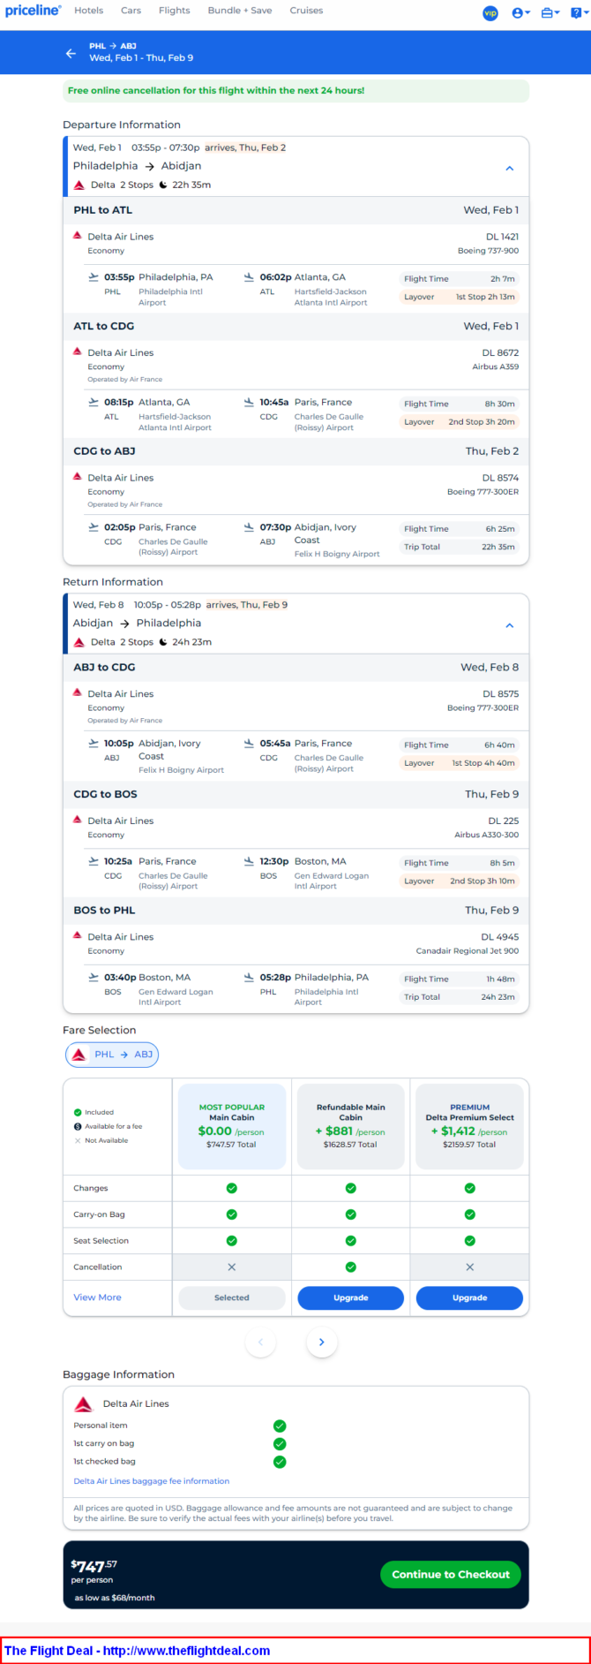The image size is (591, 1664).
Task: Click the back arrow beside PHL → ABJ
Action: (x=71, y=53)
